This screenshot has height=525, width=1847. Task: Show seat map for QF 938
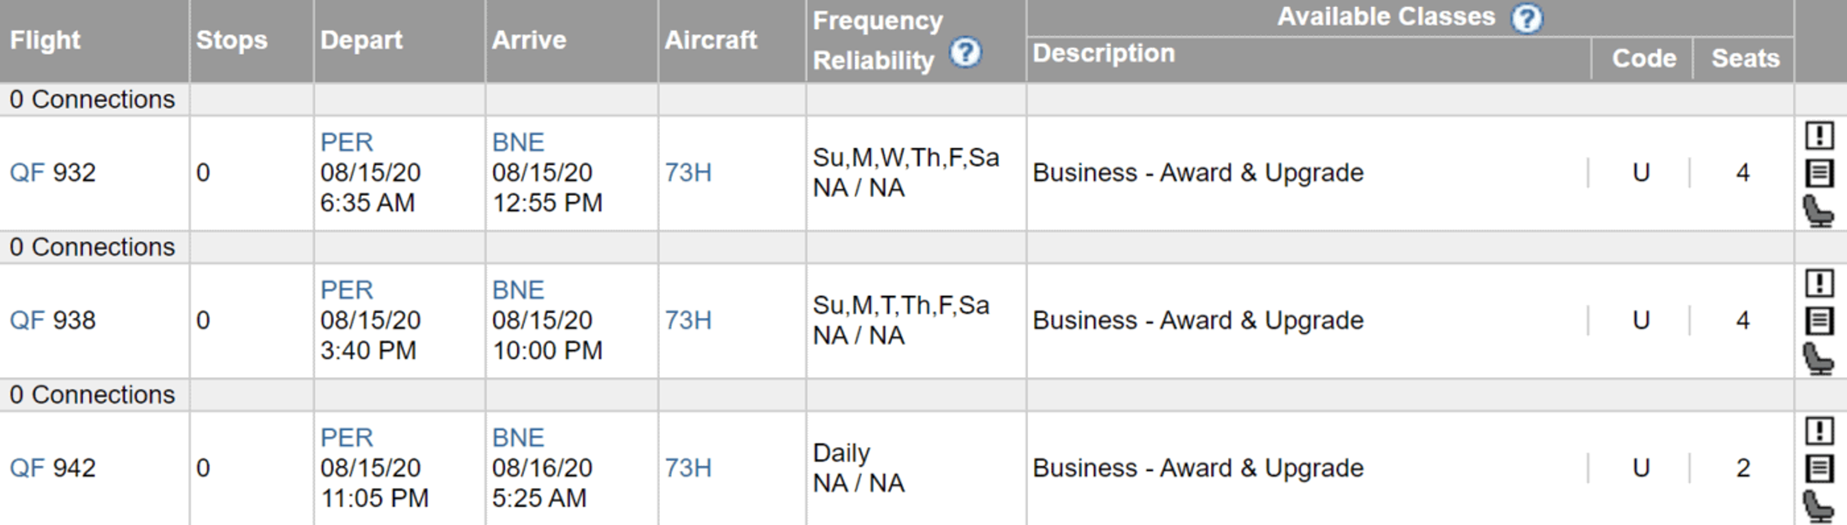(x=1819, y=359)
